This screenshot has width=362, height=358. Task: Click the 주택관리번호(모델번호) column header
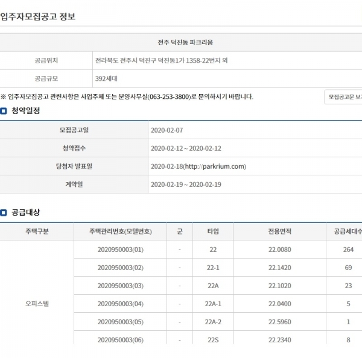(x=121, y=231)
